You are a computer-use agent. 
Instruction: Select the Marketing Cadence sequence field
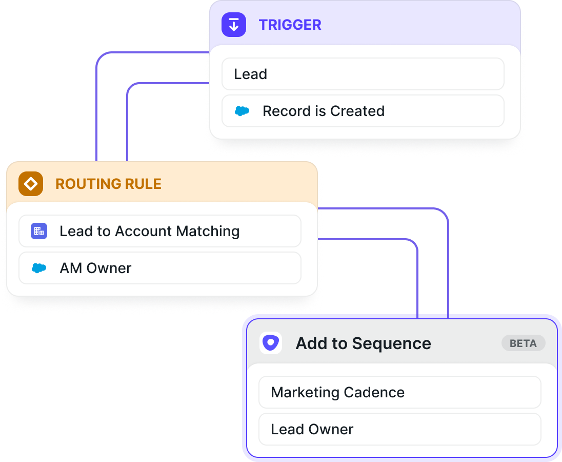click(400, 392)
